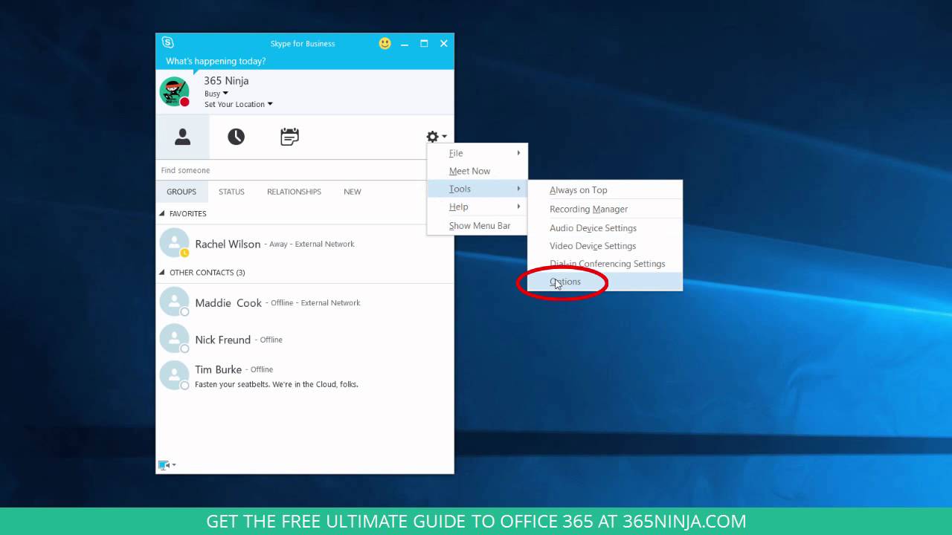Switch to the GROUPS tab
Screen dimensions: 952x535
pos(181,192)
